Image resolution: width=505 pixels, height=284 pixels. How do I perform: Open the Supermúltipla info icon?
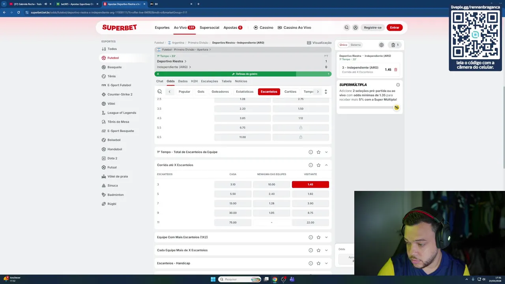click(398, 85)
